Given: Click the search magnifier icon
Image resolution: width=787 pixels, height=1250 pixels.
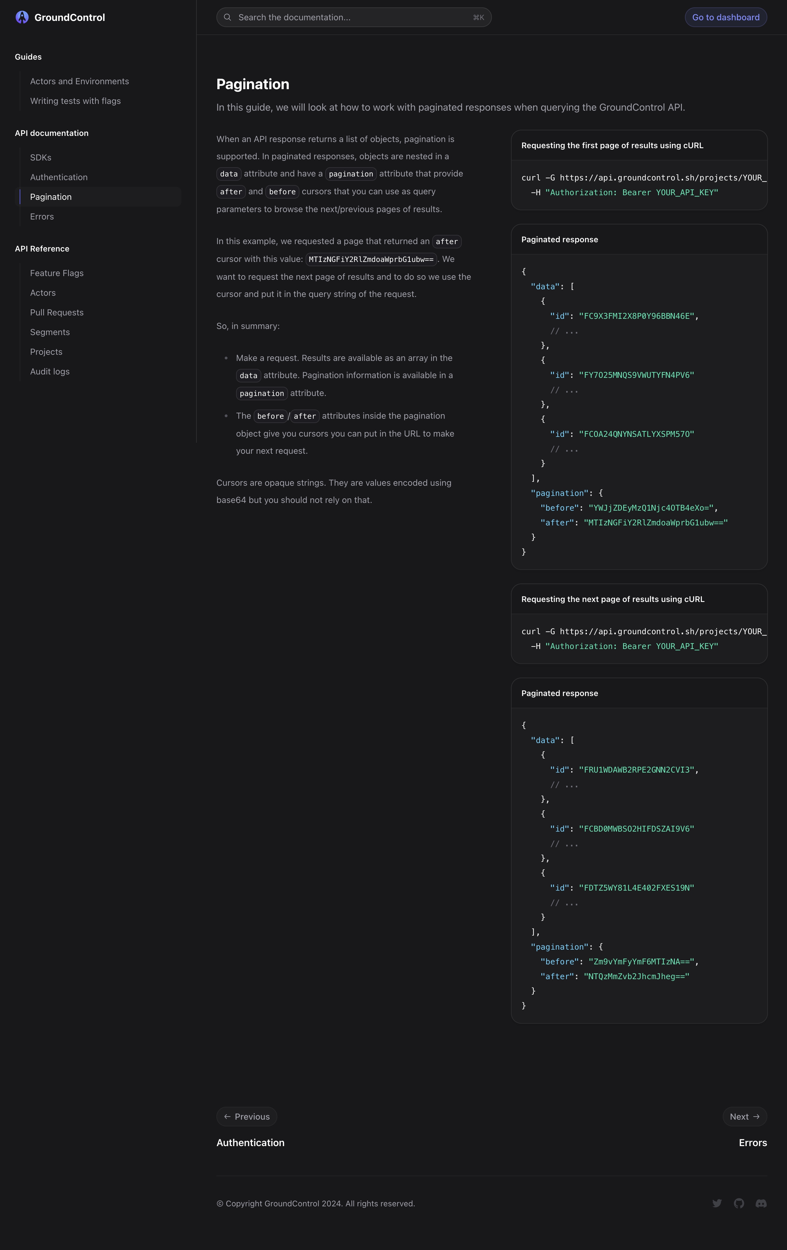Looking at the screenshot, I should pyautogui.click(x=227, y=17).
